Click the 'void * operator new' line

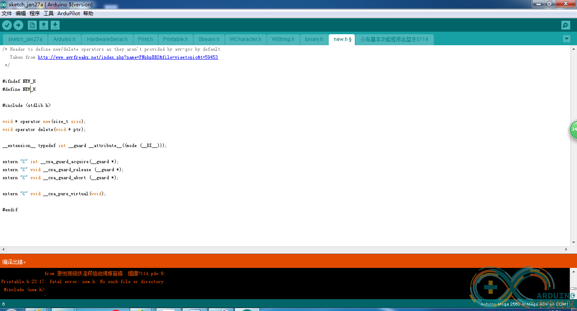point(44,121)
